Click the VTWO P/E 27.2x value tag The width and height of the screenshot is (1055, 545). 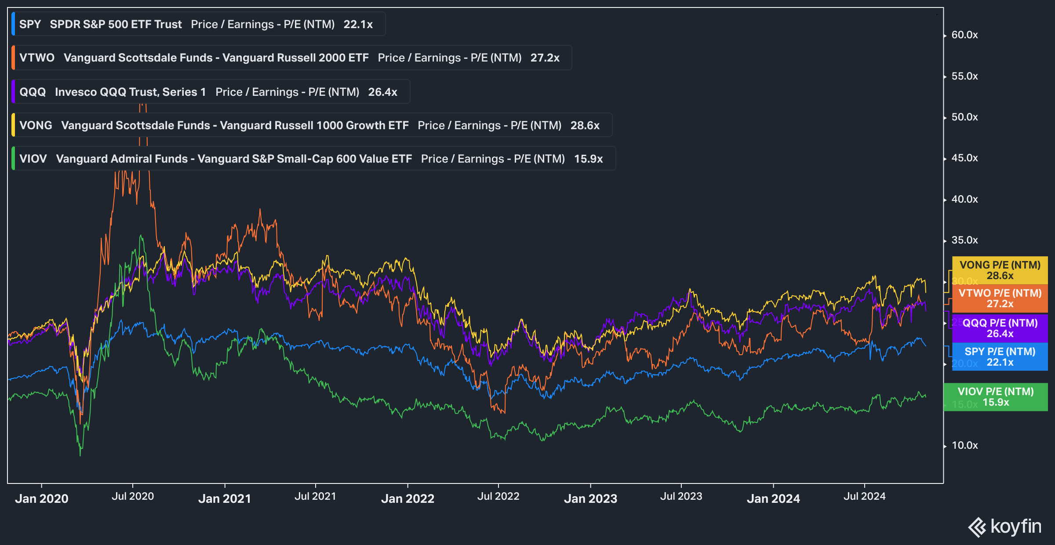coord(1000,298)
